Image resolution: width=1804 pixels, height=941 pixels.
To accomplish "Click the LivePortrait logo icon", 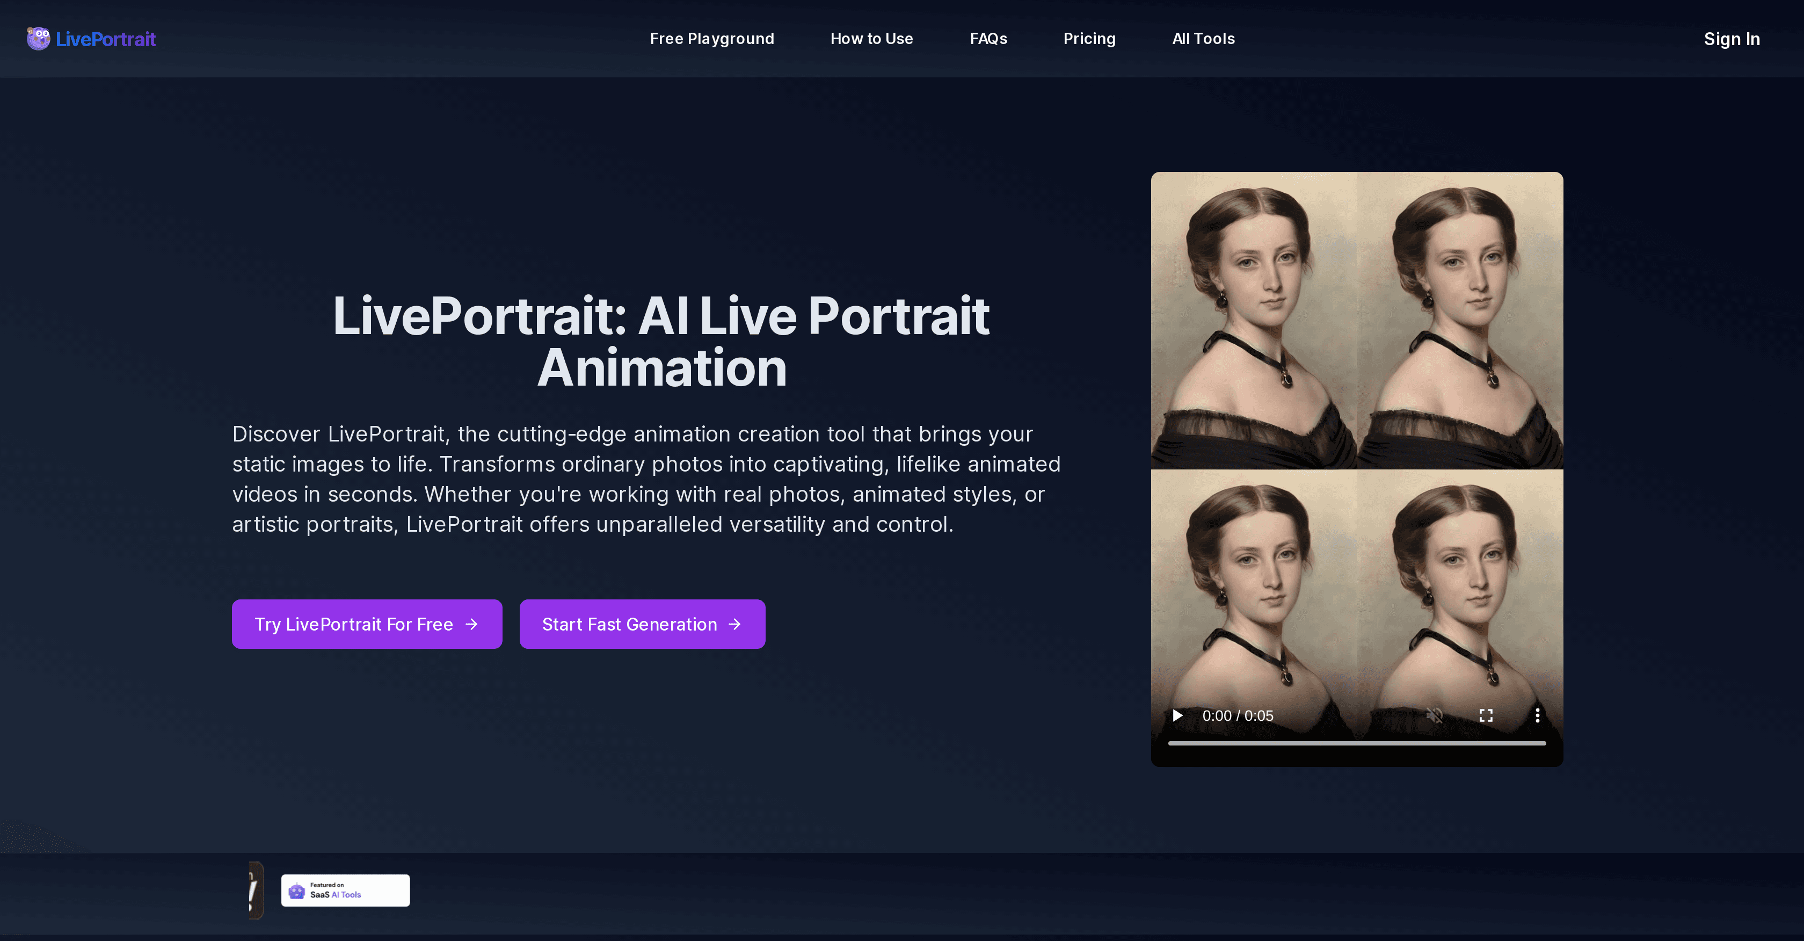I will [38, 39].
